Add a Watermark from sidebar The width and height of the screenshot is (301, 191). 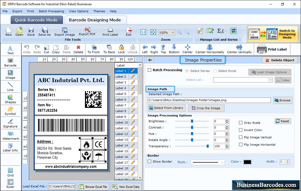(x=10, y=135)
